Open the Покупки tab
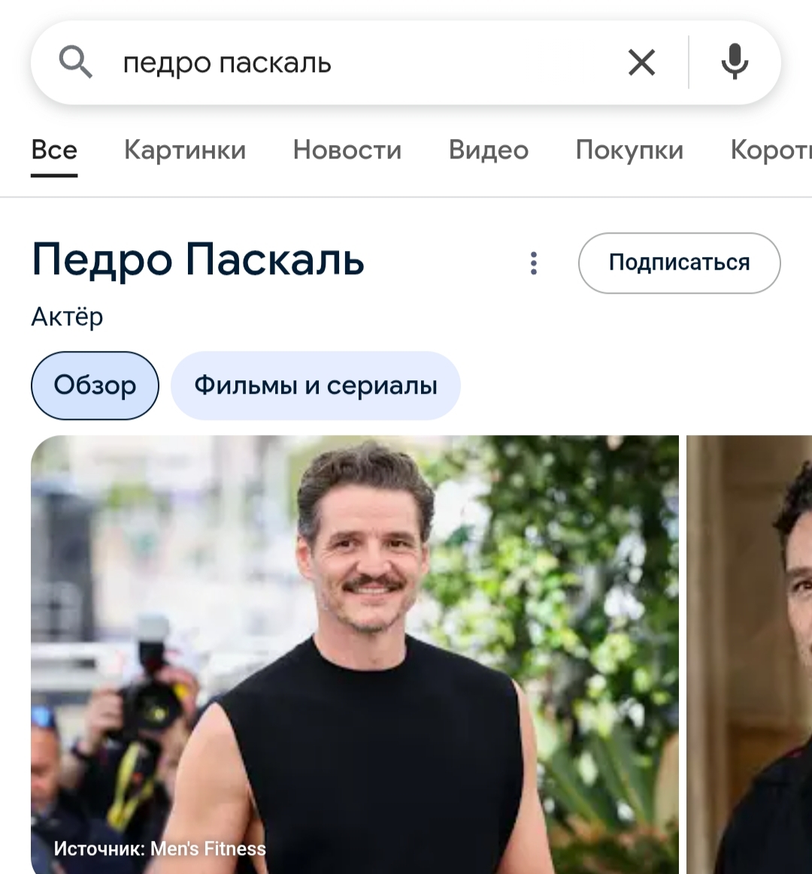 pos(629,150)
